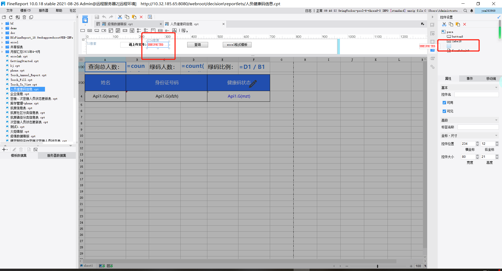This screenshot has height=271, width=502.
Task: Select the label widget icon in widget bar
Action: click(x=90, y=31)
